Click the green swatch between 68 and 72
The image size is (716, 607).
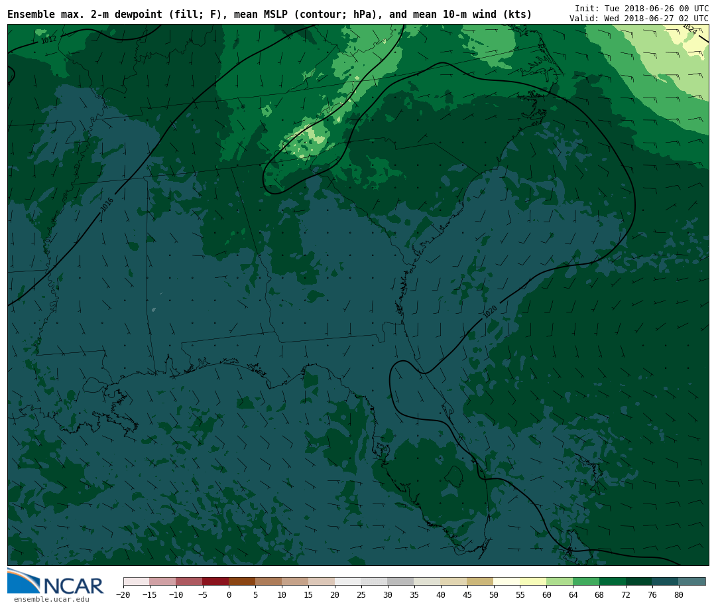(x=613, y=581)
